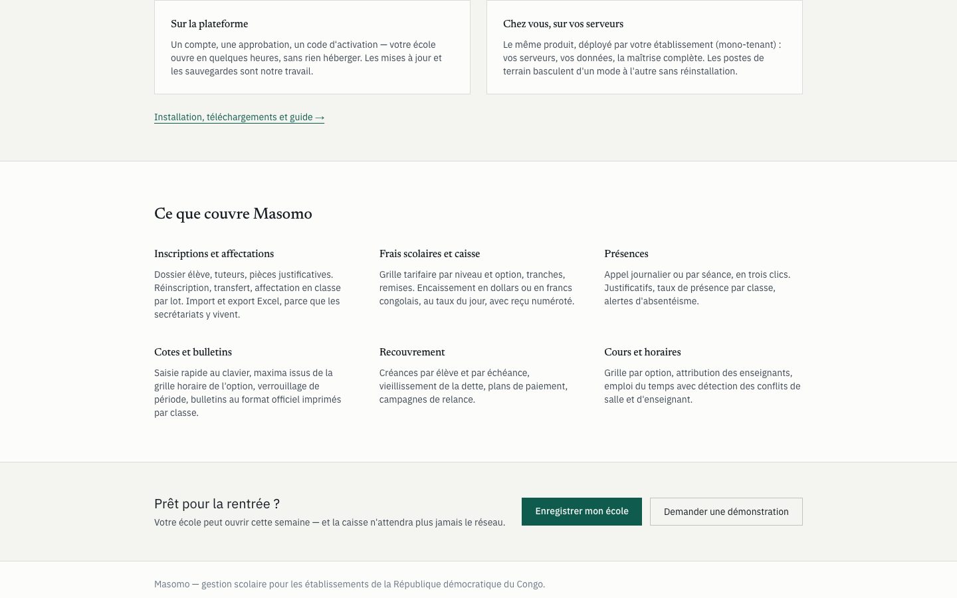This screenshot has width=957, height=598.
Task: Click the description starting Créances par élève
Action: point(474,386)
